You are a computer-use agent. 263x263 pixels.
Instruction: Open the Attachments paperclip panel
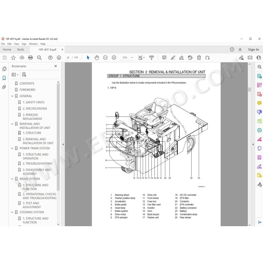4,87
